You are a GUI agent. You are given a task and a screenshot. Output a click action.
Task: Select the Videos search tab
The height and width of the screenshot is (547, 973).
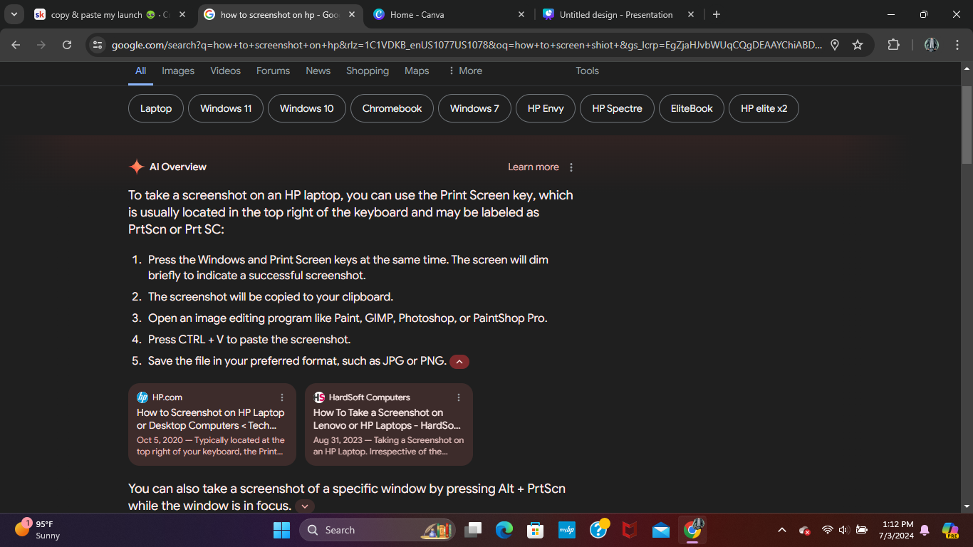coord(225,71)
